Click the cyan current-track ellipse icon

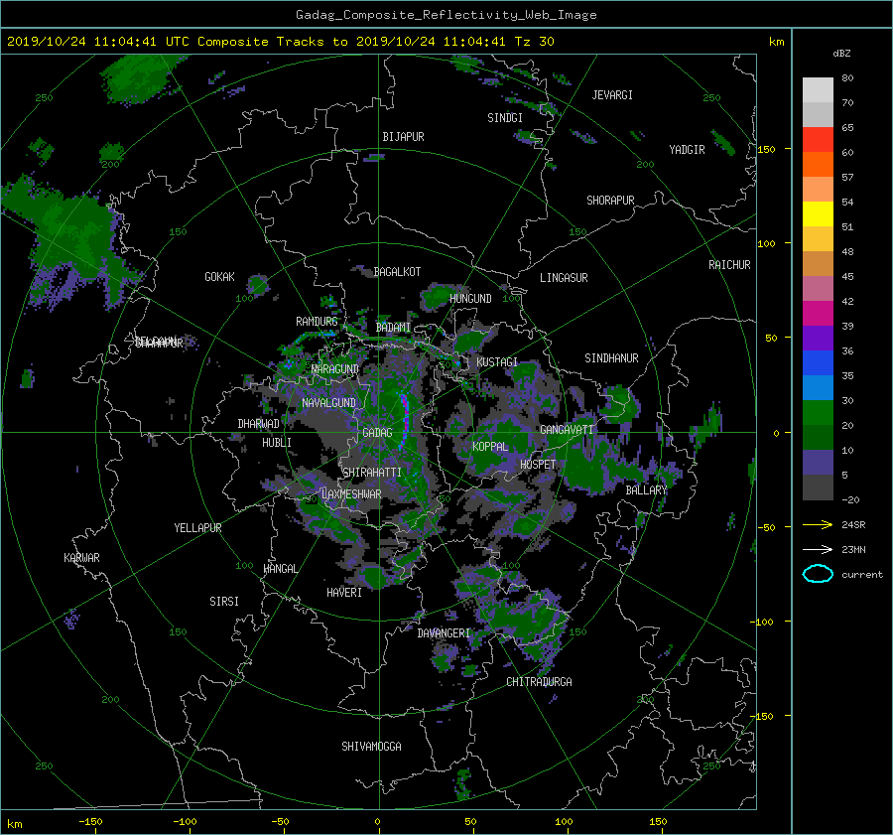click(818, 574)
